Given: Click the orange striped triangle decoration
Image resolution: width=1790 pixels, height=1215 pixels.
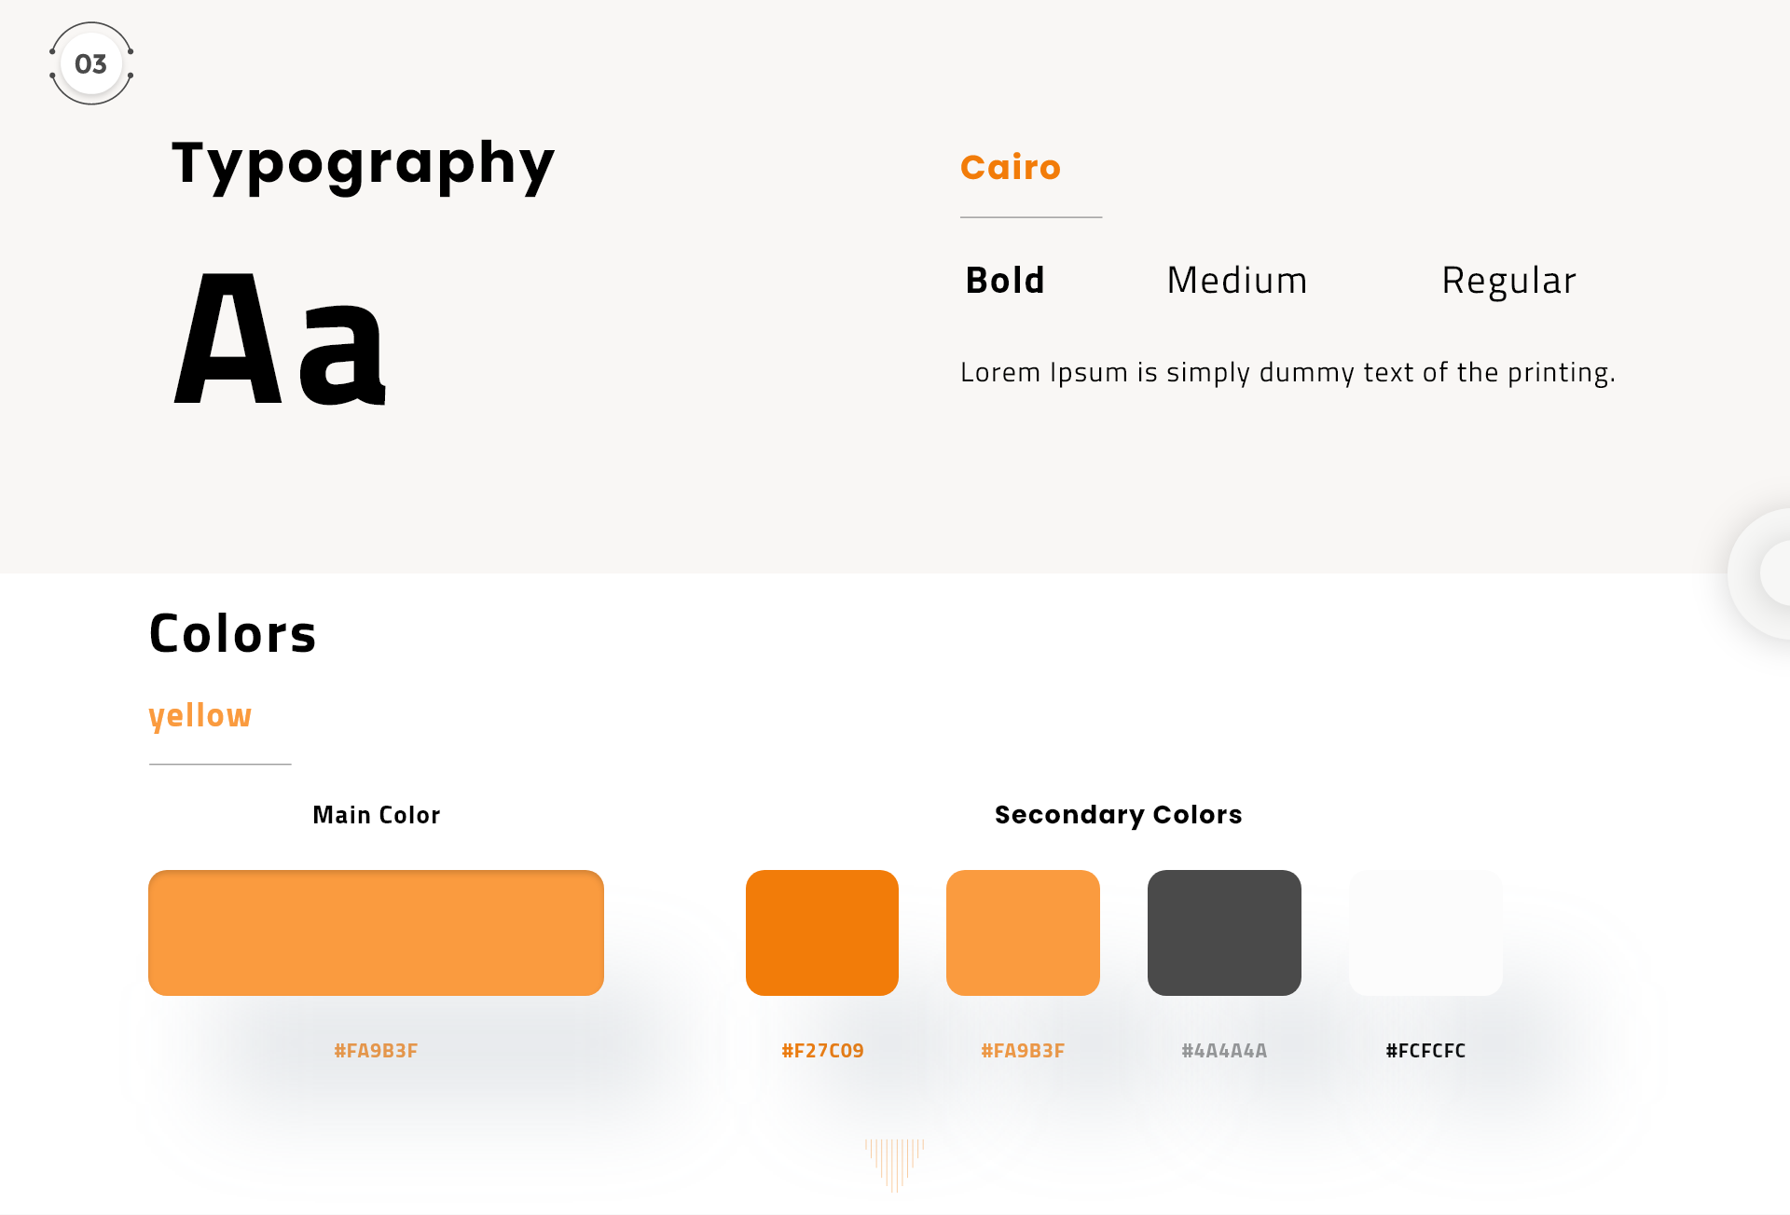Looking at the screenshot, I should [x=894, y=1165].
